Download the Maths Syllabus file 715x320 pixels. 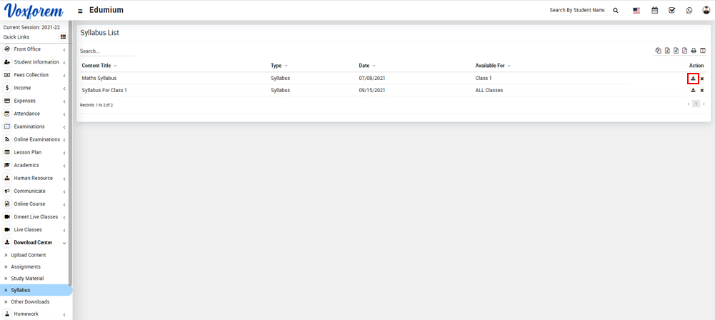(x=693, y=79)
